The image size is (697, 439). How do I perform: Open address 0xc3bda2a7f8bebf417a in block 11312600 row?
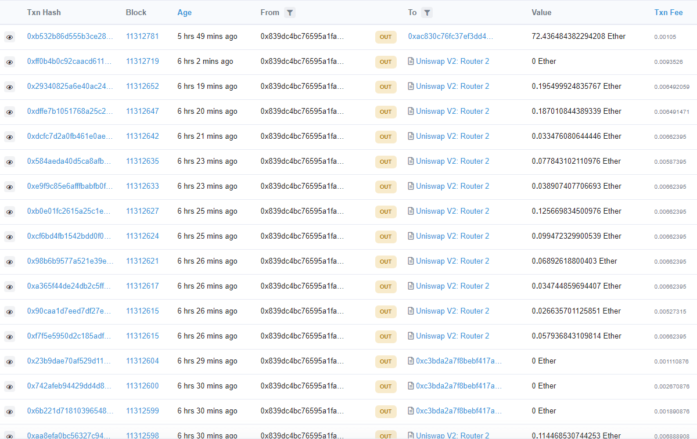click(459, 386)
